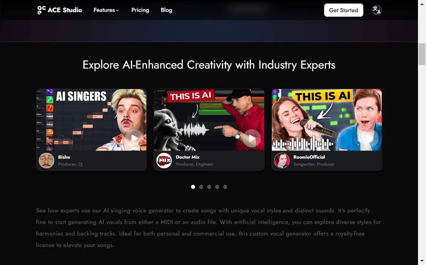The height and width of the screenshot is (265, 426).
Task: Go to the Blog page
Action: [x=166, y=10]
